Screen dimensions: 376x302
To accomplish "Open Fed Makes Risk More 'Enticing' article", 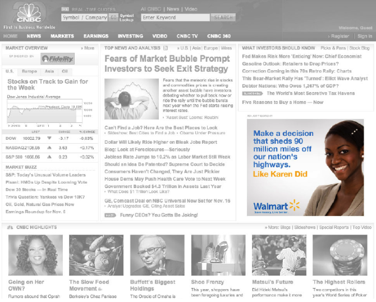I will 302,56.
